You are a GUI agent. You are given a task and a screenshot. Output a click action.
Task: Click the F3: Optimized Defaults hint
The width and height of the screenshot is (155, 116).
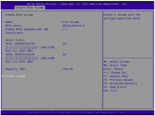point(120,83)
